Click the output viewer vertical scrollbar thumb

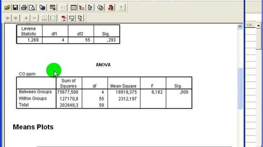point(240,89)
